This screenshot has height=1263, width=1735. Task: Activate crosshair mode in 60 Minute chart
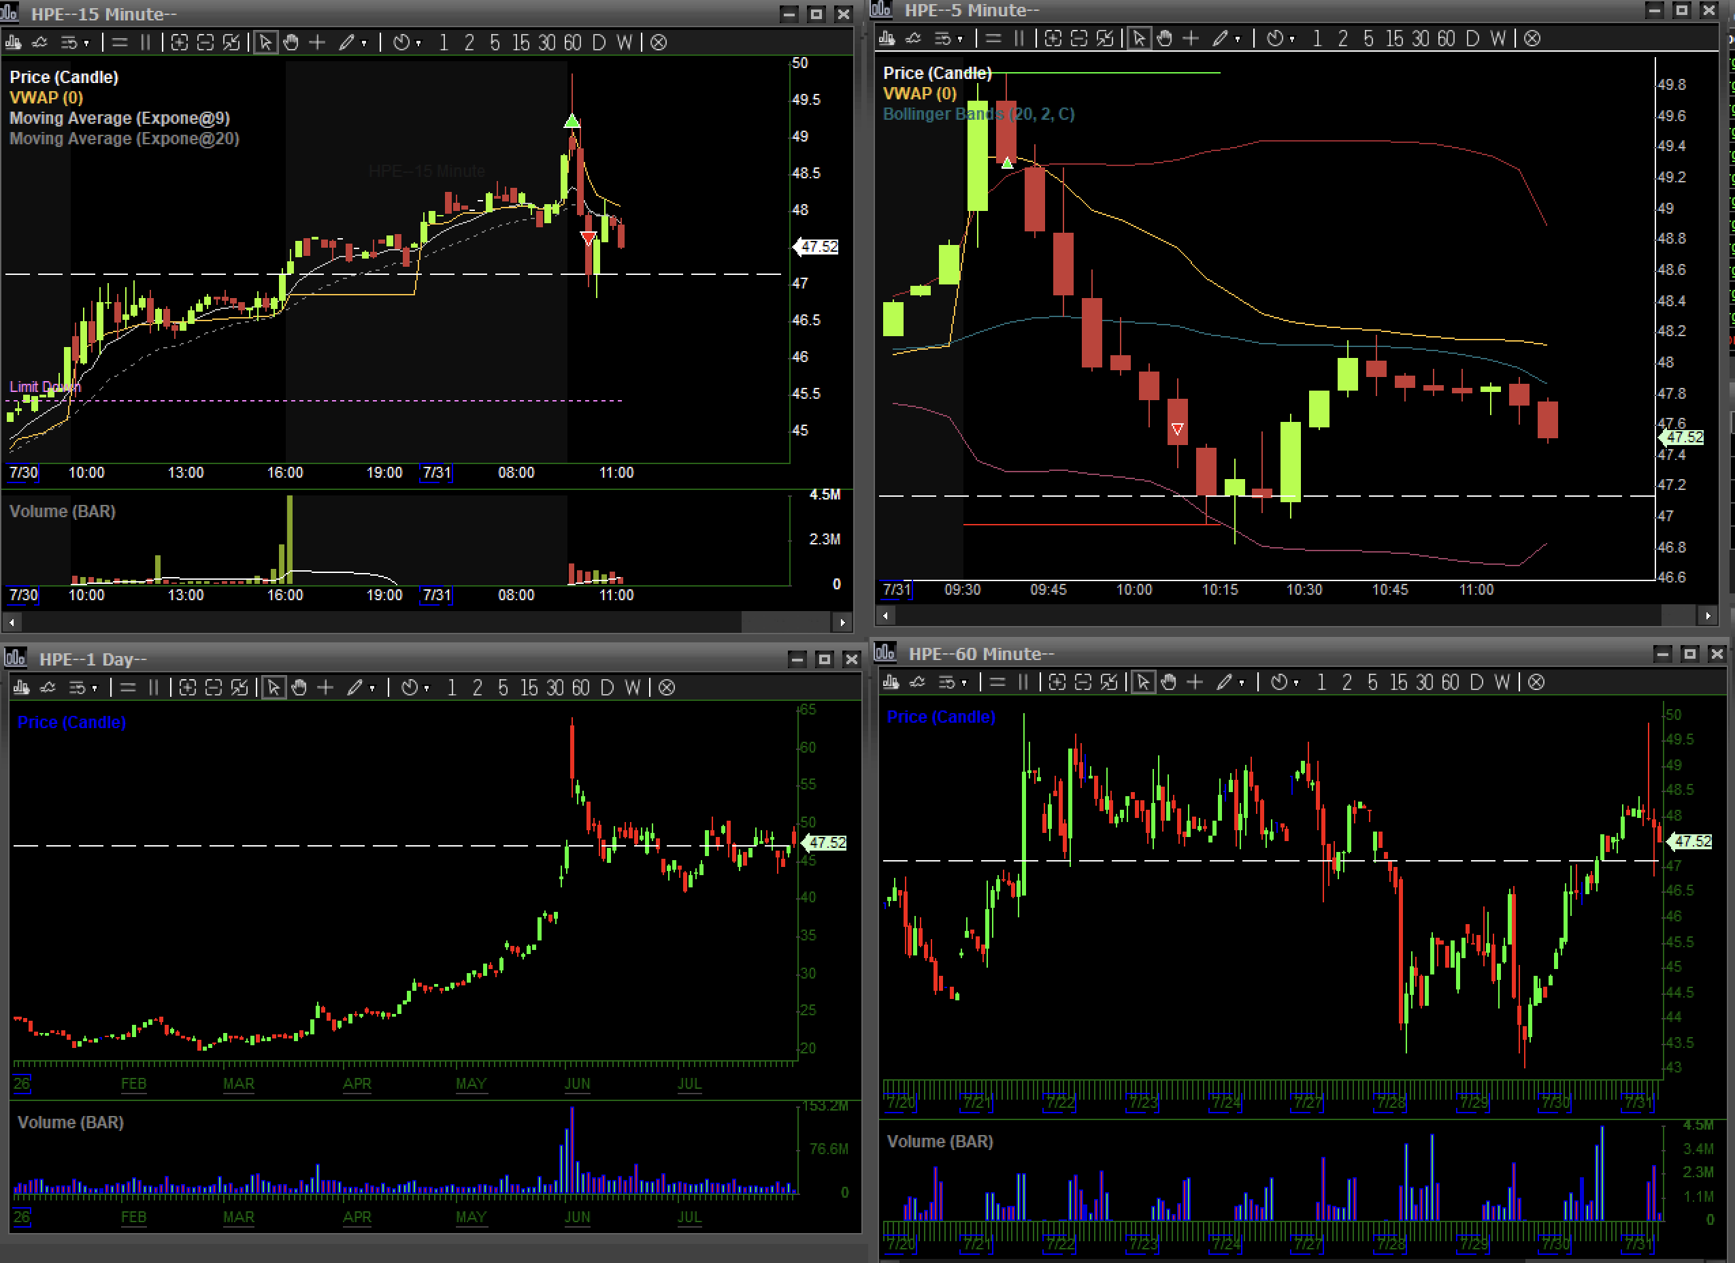1195,683
